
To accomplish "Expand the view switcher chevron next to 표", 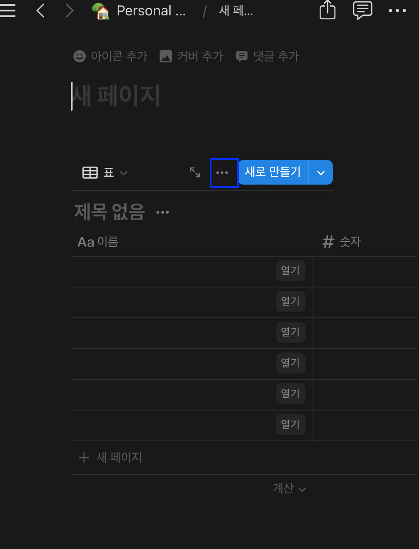I will (x=124, y=173).
